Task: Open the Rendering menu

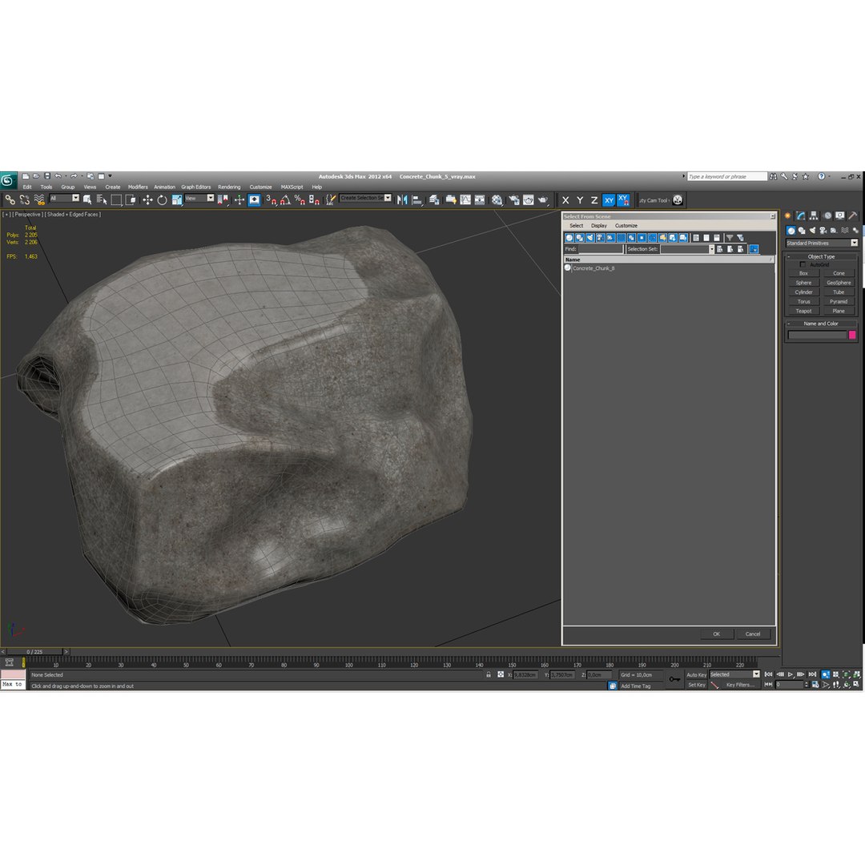Action: click(229, 187)
